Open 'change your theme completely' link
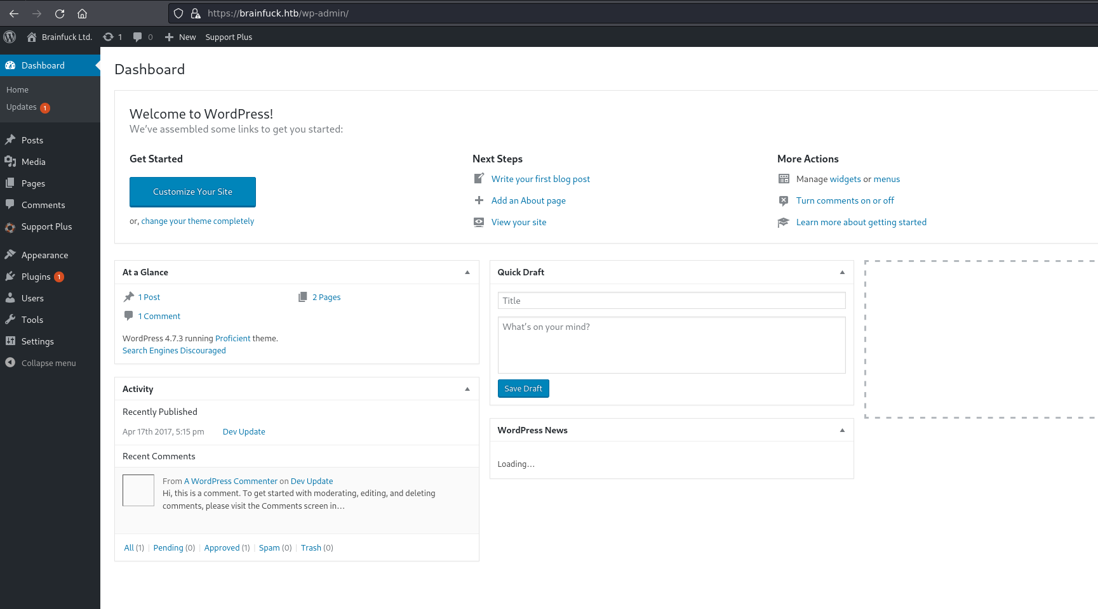Image resolution: width=1098 pixels, height=609 pixels. [198, 221]
